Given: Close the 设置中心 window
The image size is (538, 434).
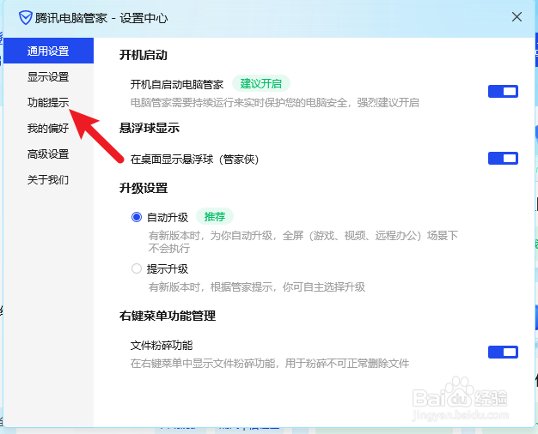Looking at the screenshot, I should tap(517, 17).
